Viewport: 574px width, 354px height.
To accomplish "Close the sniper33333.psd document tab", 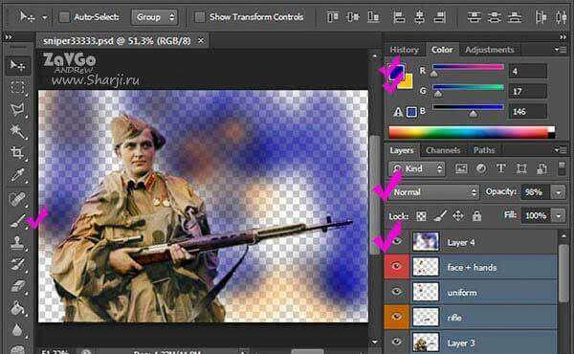I will coord(201,40).
